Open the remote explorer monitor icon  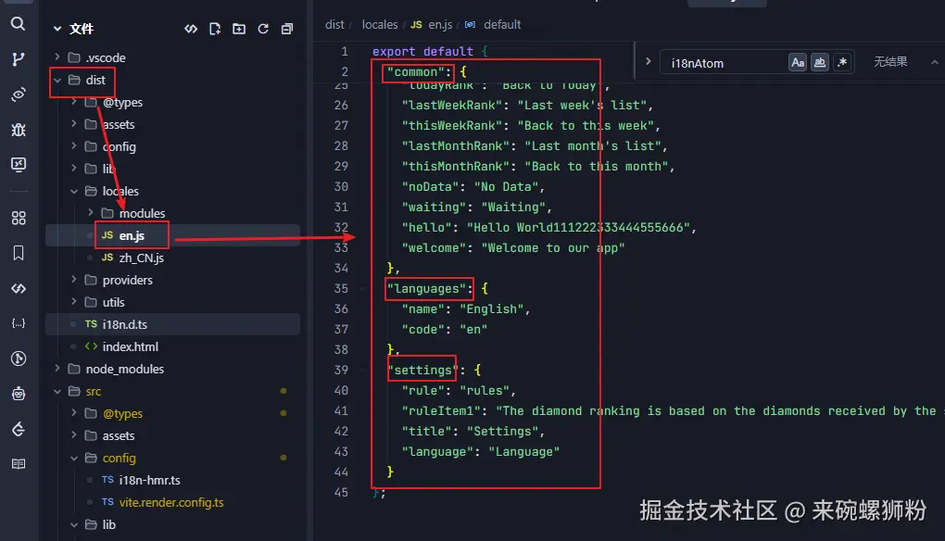click(x=19, y=165)
